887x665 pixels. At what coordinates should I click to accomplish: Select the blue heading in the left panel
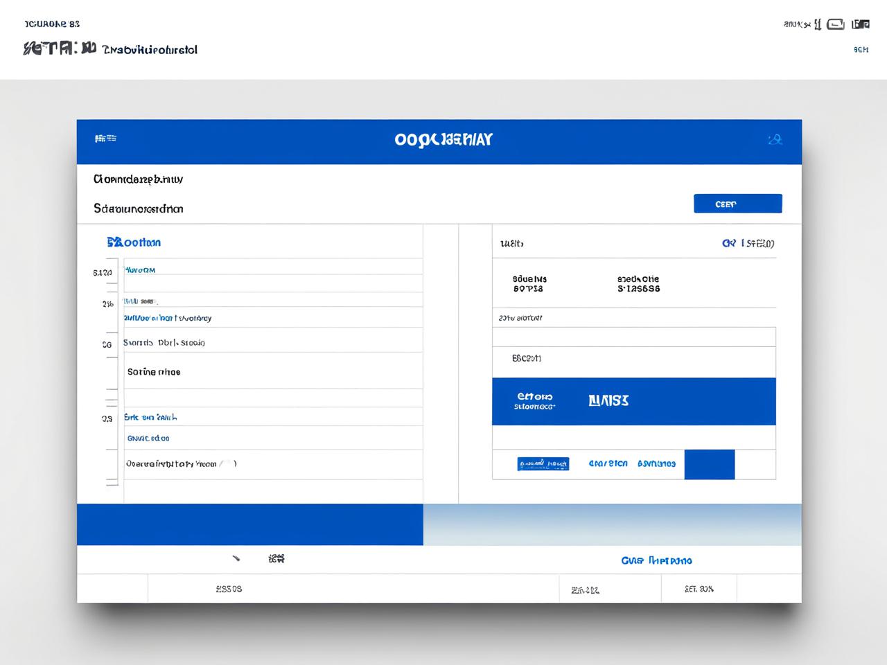coord(134,242)
